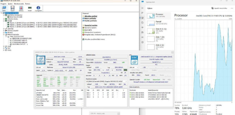Open the GPU #0 selector dropdown
The width and height of the screenshot is (235, 115).
[134, 67]
